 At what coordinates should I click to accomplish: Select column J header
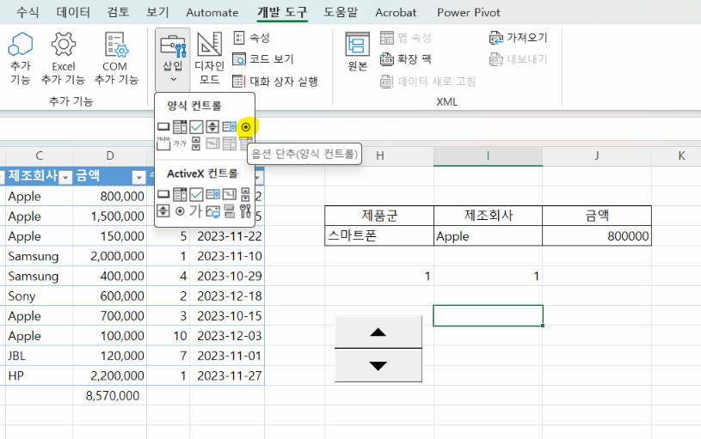596,155
